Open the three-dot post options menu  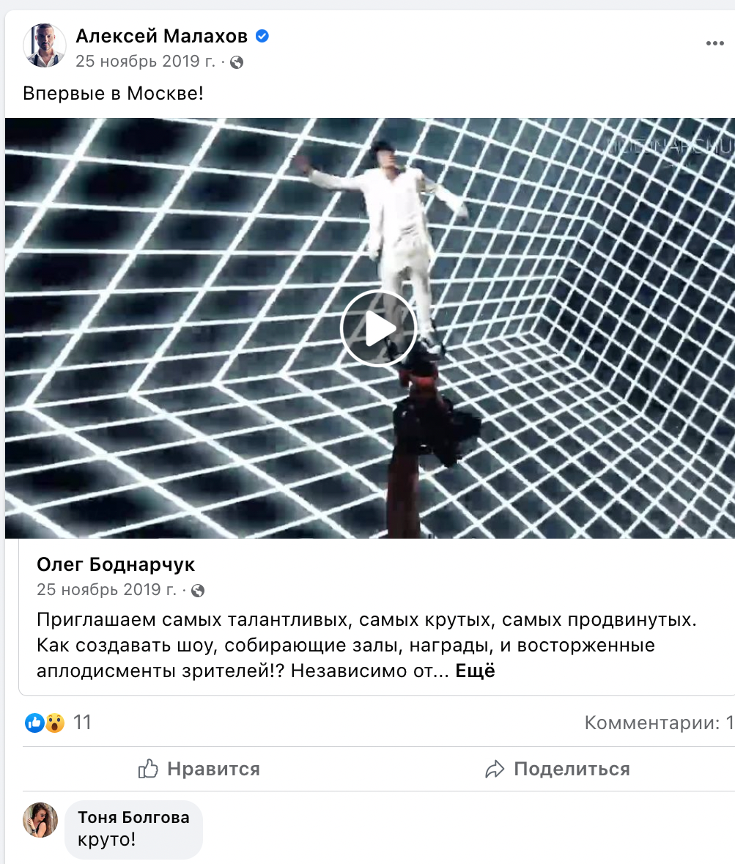click(714, 43)
